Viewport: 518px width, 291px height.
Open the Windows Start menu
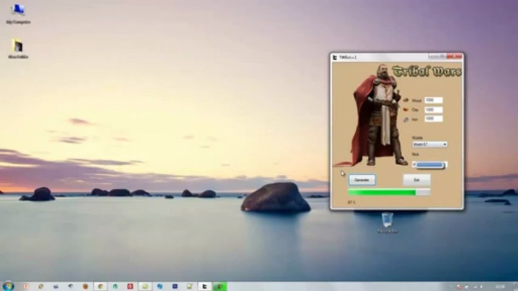[8, 286]
